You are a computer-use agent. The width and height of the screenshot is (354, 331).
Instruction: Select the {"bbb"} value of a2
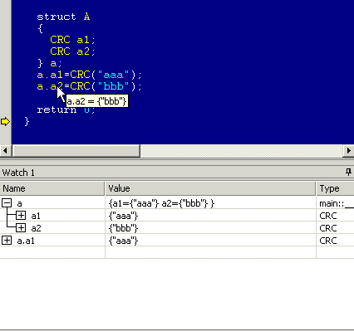pos(124,228)
